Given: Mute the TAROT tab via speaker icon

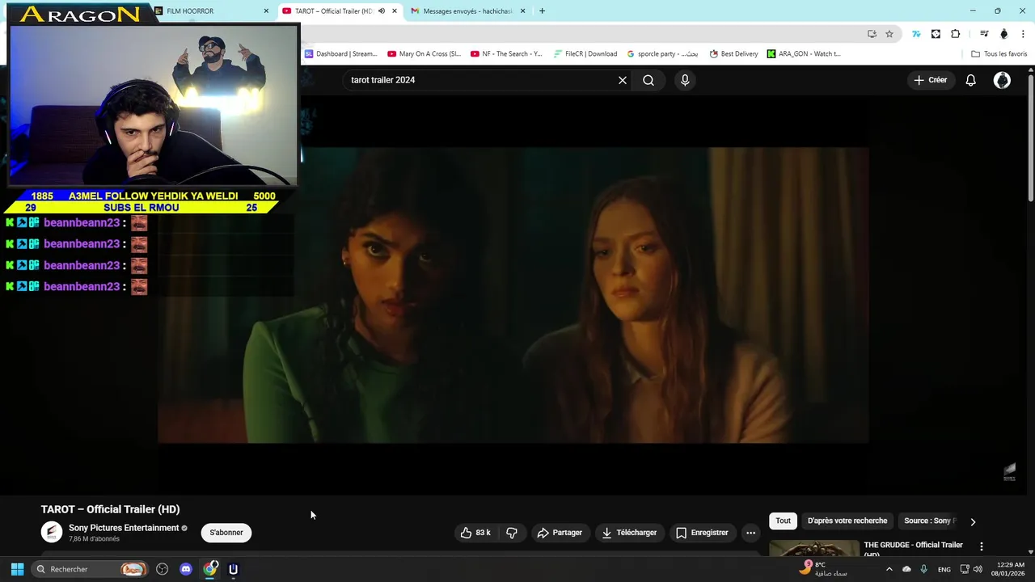Looking at the screenshot, I should (x=382, y=11).
